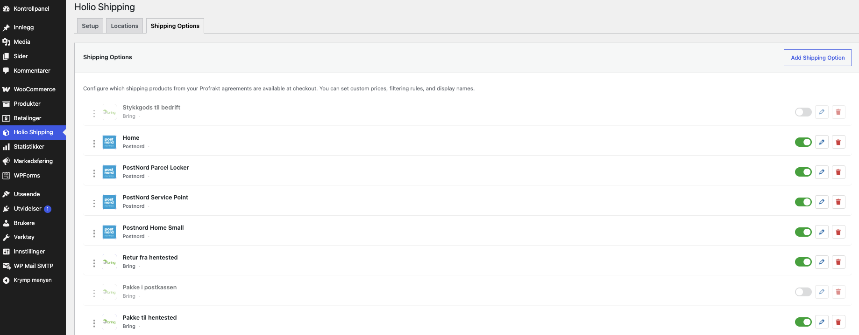The width and height of the screenshot is (859, 335).
Task: Open Innstillinger in the sidebar
Action: [x=33, y=252]
